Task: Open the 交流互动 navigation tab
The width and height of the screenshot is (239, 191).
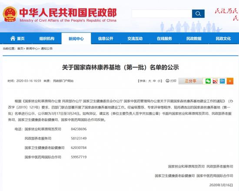Action: (135, 39)
